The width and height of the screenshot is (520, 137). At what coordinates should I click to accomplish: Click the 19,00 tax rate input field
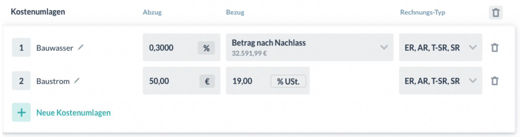[247, 81]
